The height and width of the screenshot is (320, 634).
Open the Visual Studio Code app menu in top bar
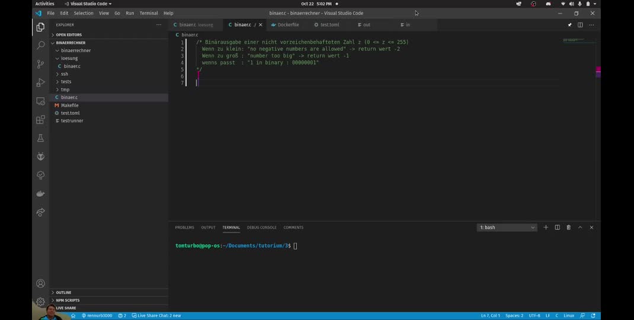[88, 4]
